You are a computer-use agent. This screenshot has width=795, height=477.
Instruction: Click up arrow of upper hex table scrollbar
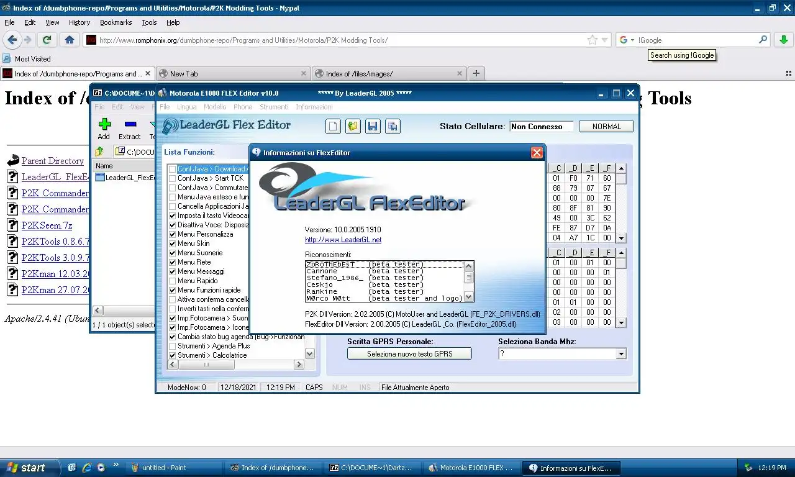[x=621, y=168]
